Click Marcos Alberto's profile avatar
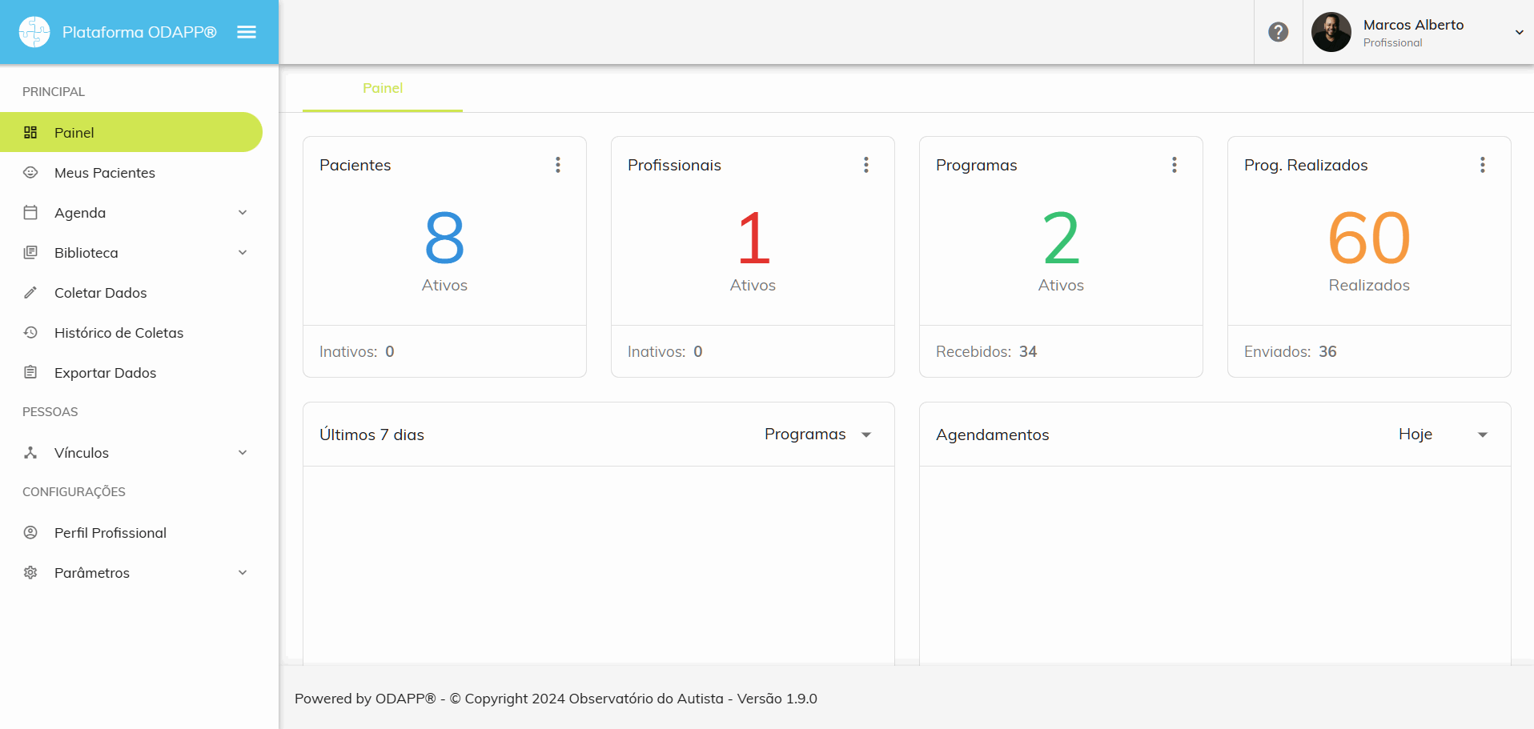 pos(1331,32)
